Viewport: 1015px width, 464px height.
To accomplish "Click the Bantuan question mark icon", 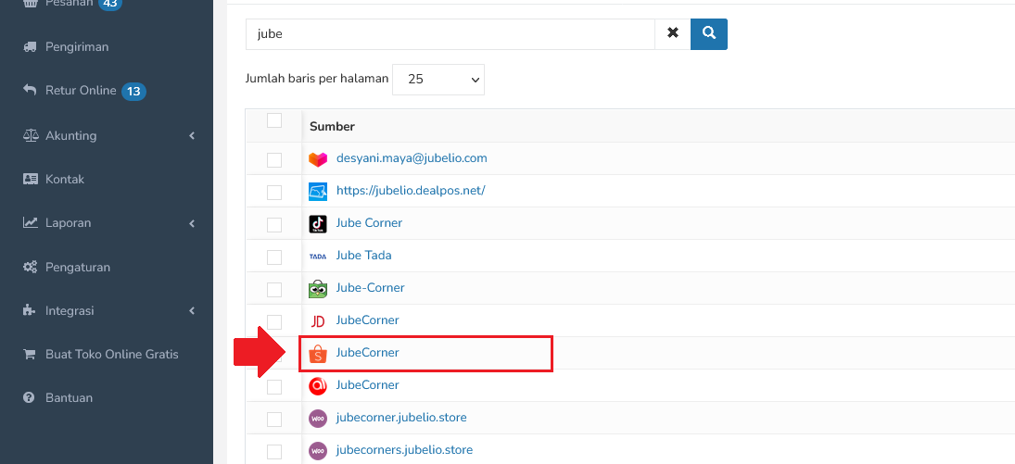I will (x=29, y=397).
